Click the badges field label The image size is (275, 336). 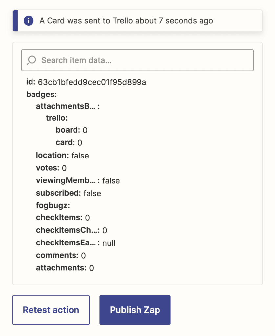tap(35, 94)
